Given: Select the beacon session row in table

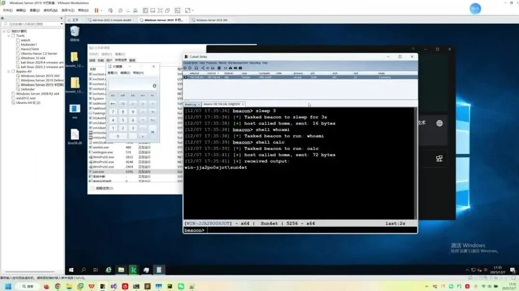Looking at the screenshot, I should pos(300,77).
